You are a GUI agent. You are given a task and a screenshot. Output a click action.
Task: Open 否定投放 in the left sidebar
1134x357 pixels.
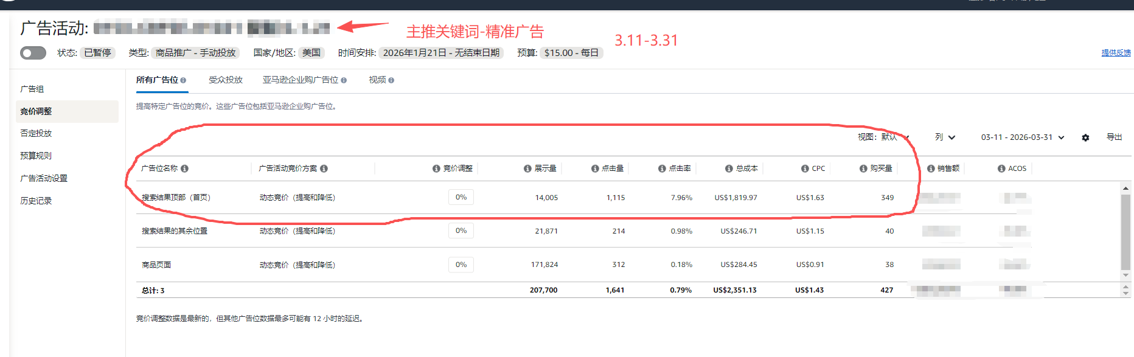pos(36,133)
